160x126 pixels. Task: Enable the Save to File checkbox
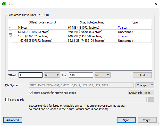pos(7,99)
